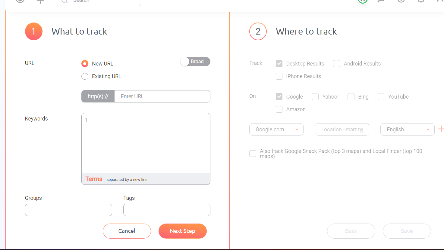Click the eye icon in top bar

[20, 1]
